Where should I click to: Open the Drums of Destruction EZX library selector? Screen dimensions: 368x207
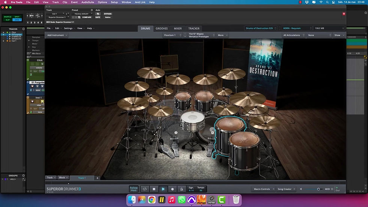coord(261,28)
